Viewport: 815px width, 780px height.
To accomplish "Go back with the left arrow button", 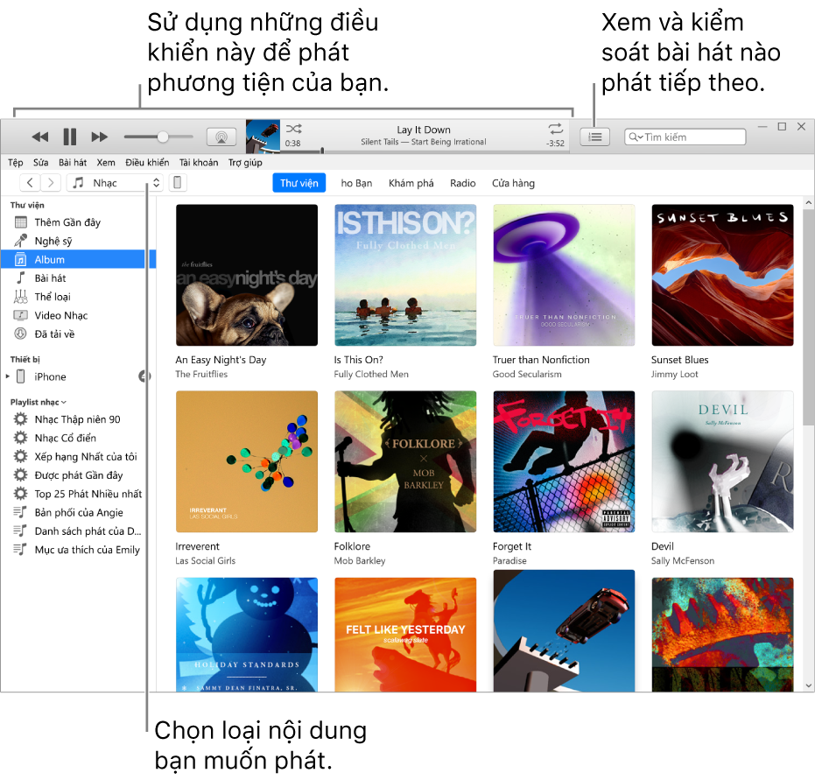I will click(x=30, y=183).
